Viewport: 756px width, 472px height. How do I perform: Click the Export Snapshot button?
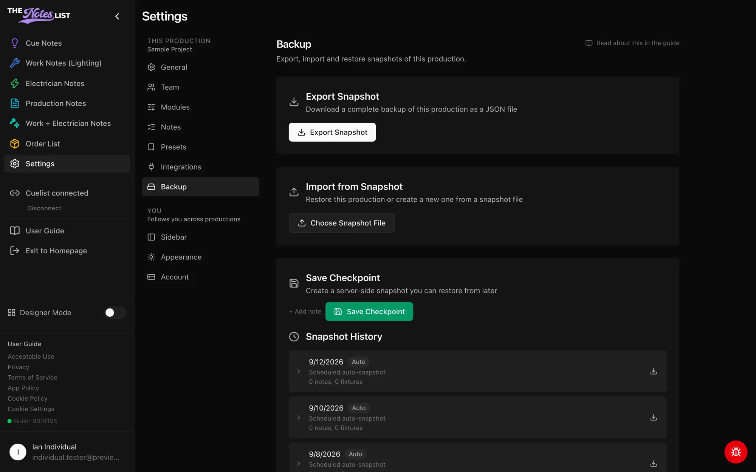[332, 132]
